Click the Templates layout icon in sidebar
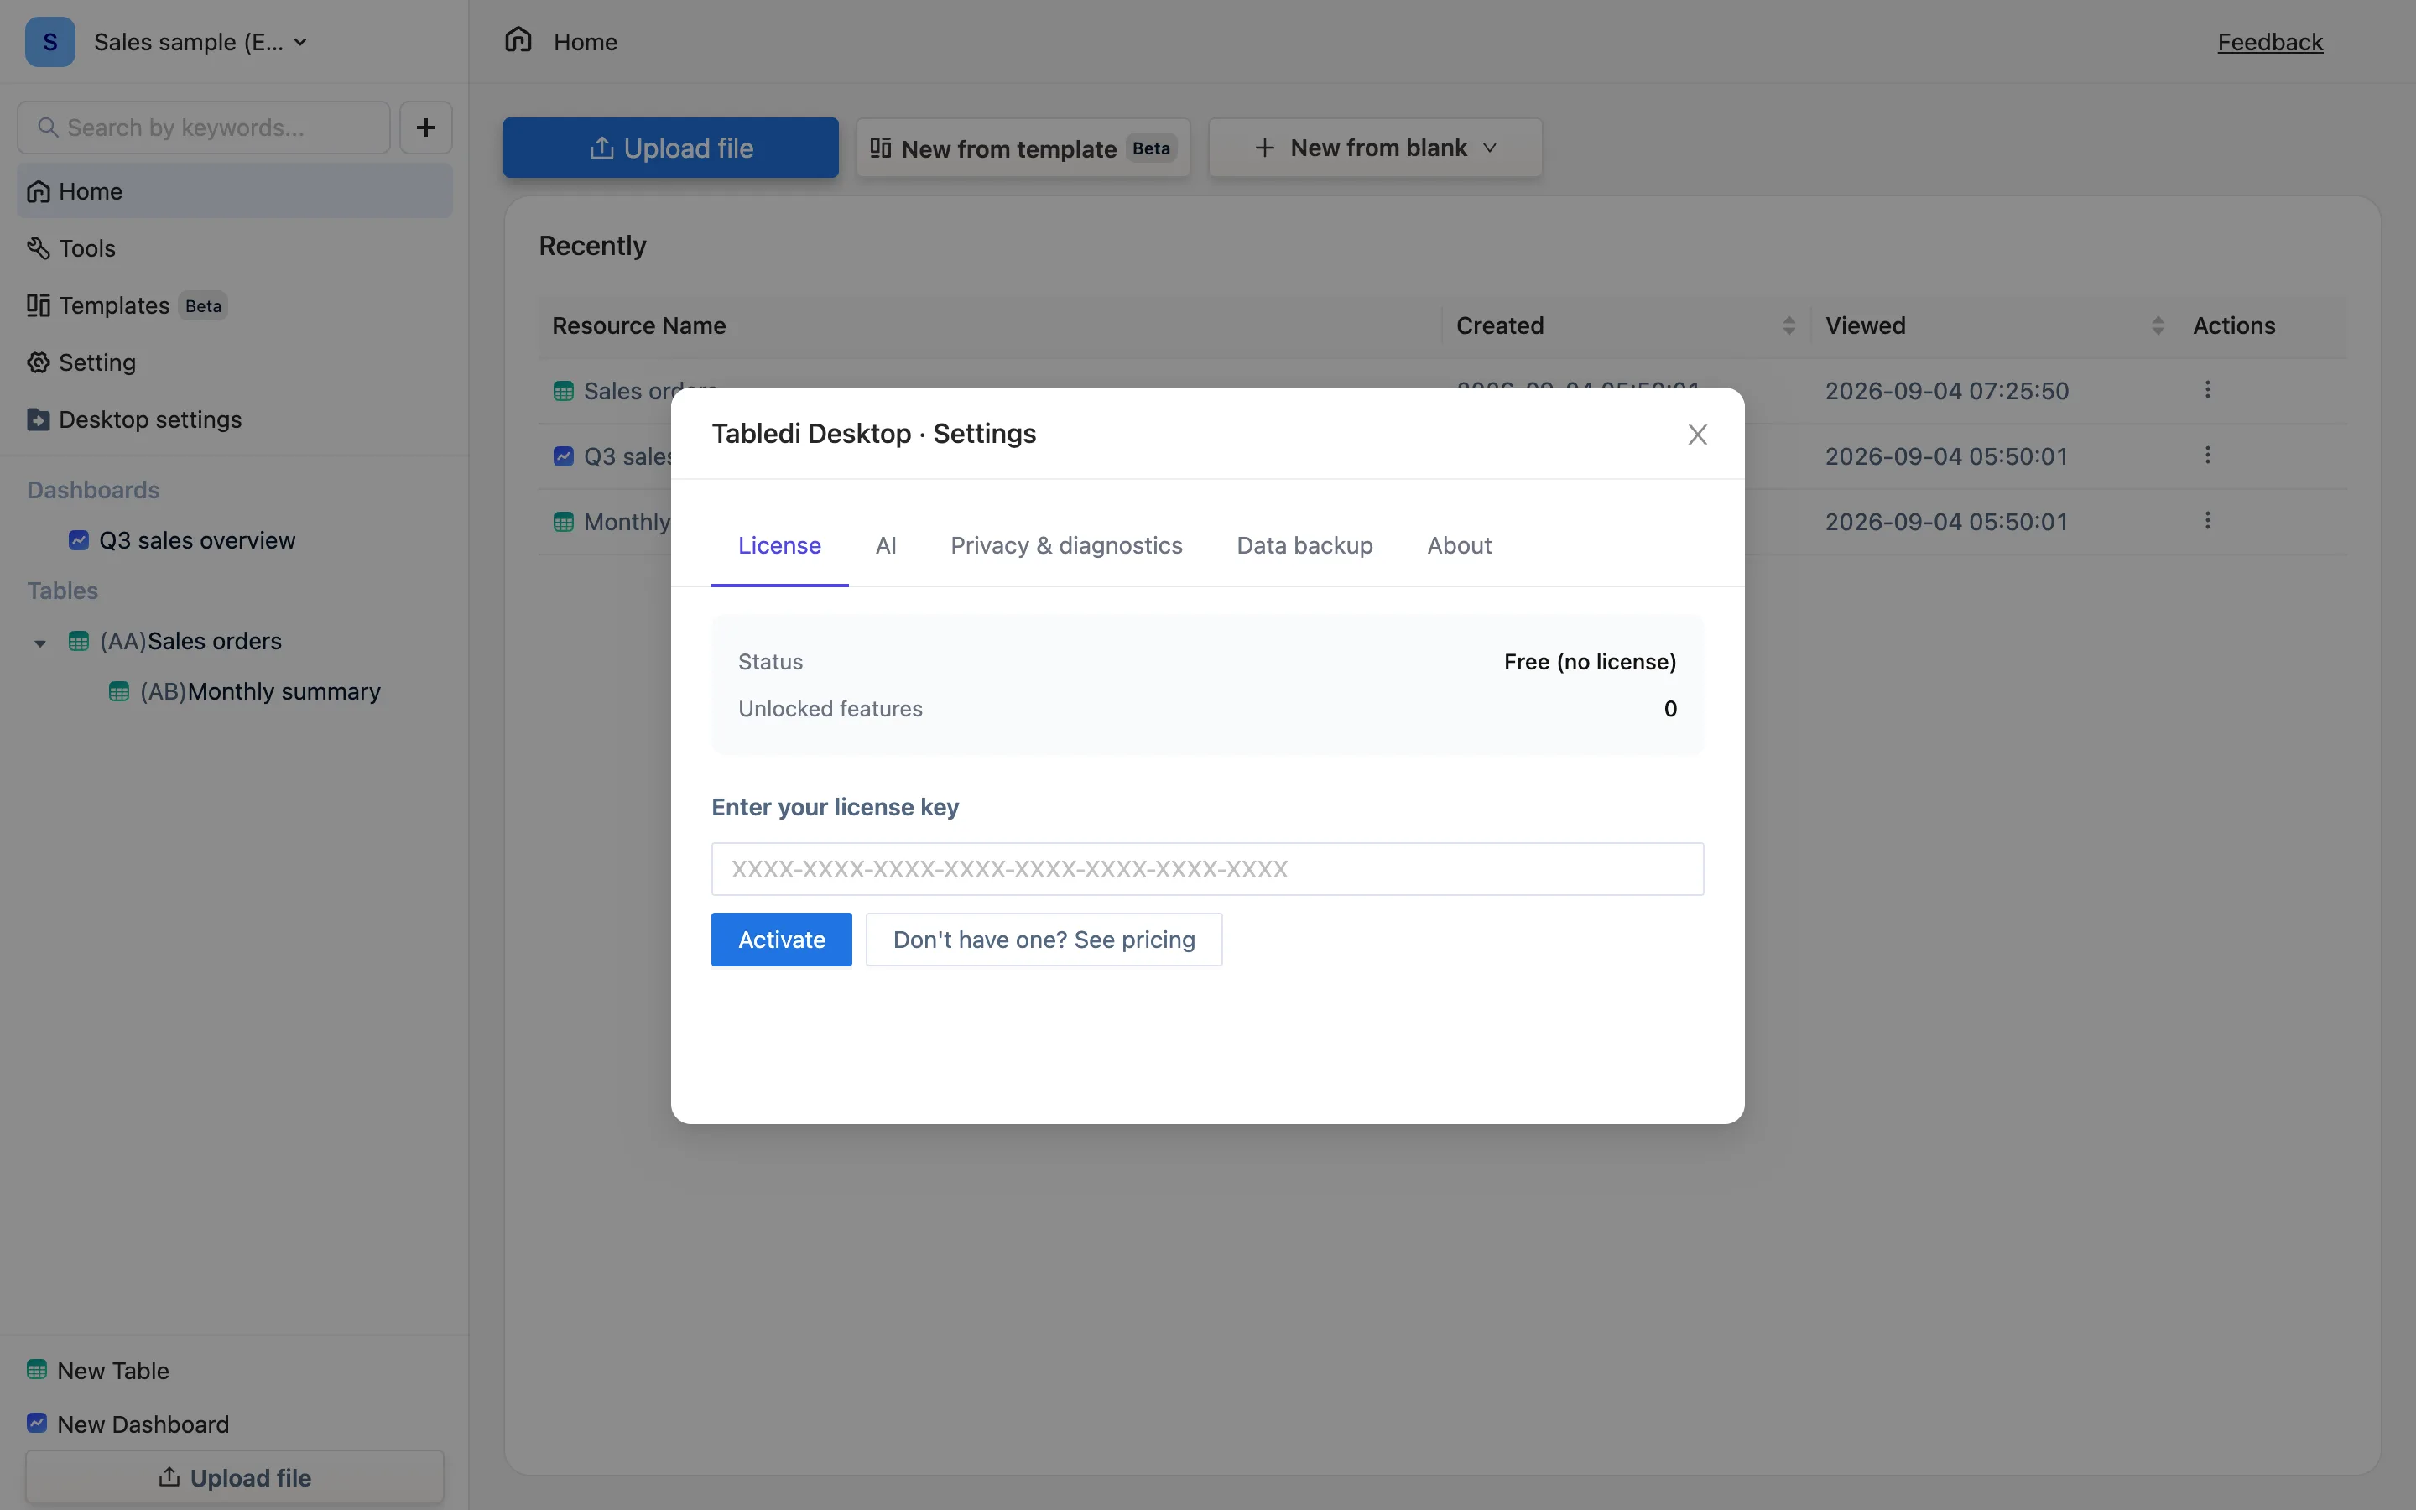The height and width of the screenshot is (1510, 2416). [x=38, y=305]
